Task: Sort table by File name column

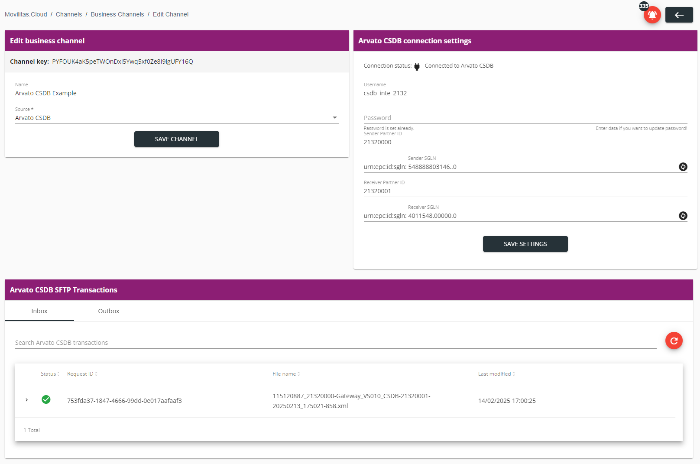Action: click(x=286, y=374)
